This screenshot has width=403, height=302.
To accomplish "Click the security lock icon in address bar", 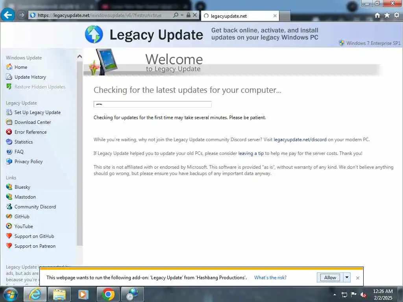I will (189, 15).
